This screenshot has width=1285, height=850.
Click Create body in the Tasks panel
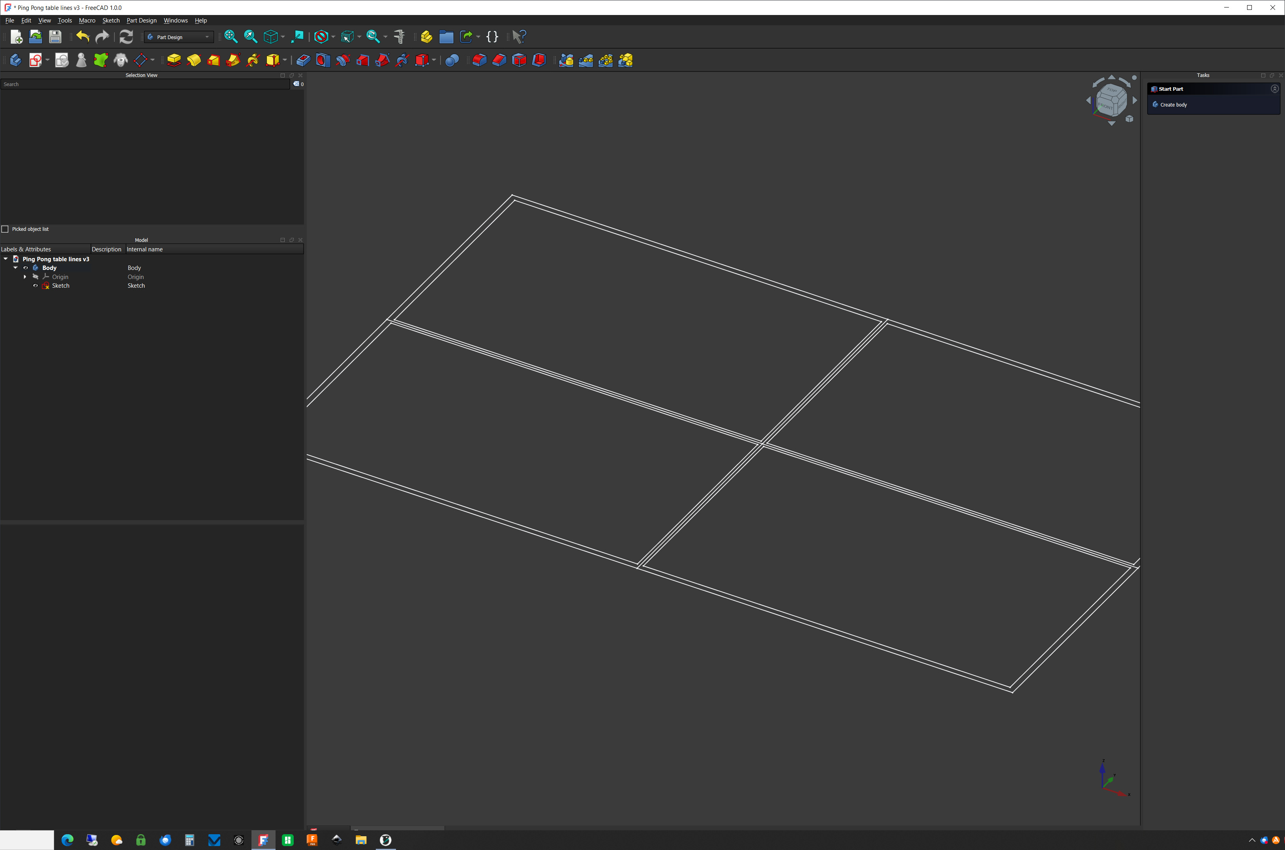pos(1173,105)
